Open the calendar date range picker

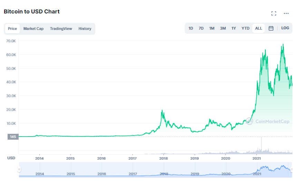click(x=271, y=28)
